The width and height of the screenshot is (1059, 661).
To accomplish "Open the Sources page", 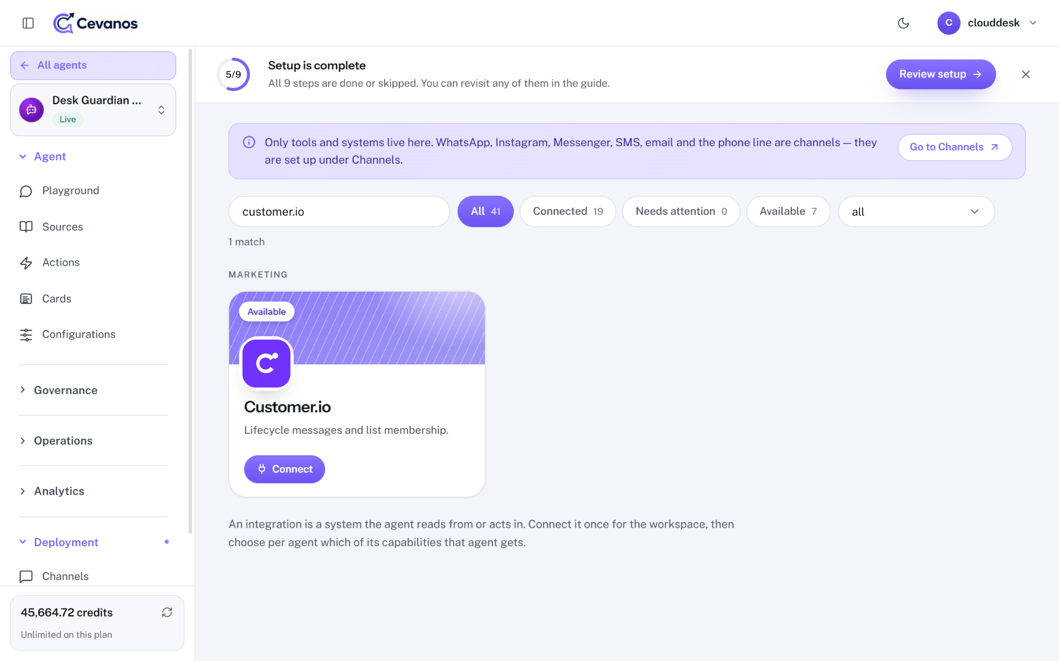I will [93, 227].
